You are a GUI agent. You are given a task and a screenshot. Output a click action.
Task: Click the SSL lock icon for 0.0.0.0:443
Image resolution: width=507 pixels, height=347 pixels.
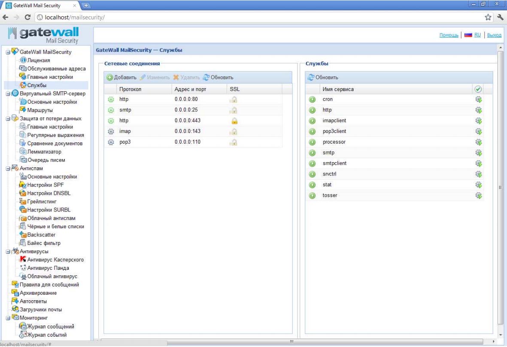pos(234,121)
